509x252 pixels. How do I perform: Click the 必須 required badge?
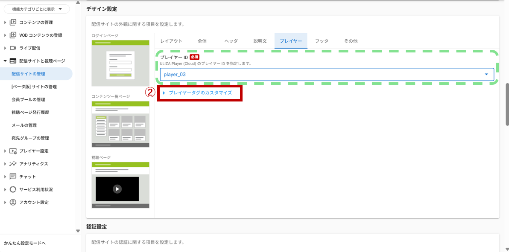coord(194,57)
